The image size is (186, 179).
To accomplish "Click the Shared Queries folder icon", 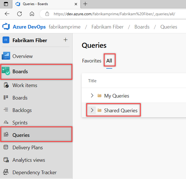I will (100, 110).
